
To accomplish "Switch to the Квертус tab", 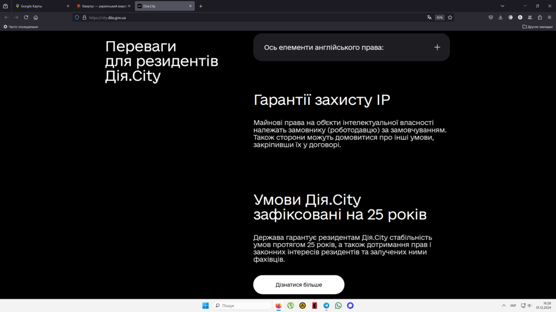I will pyautogui.click(x=103, y=6).
